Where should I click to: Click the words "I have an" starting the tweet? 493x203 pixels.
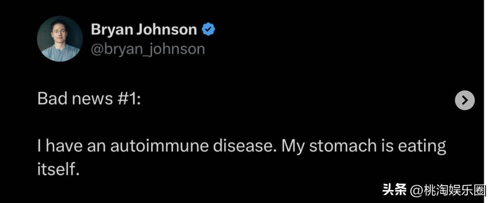(x=72, y=146)
